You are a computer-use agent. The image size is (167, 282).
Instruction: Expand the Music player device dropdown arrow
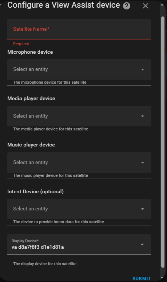(x=143, y=163)
